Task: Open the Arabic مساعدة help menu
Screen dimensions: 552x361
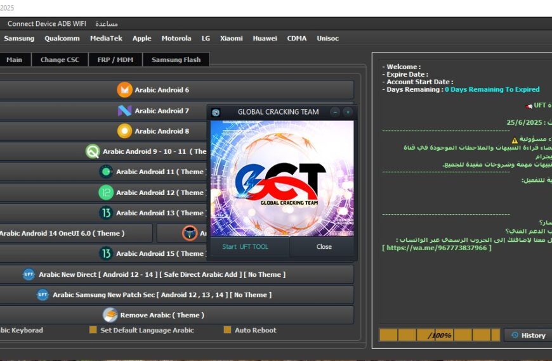Action: coord(107,24)
